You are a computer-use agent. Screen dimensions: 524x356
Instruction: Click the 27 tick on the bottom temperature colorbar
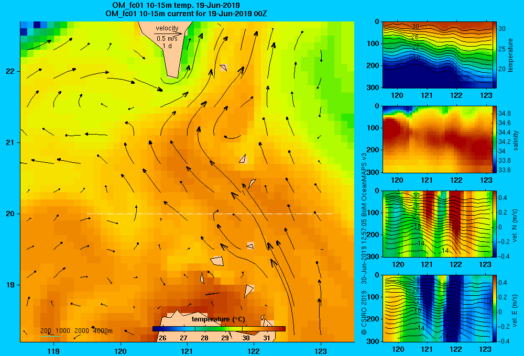(183, 338)
